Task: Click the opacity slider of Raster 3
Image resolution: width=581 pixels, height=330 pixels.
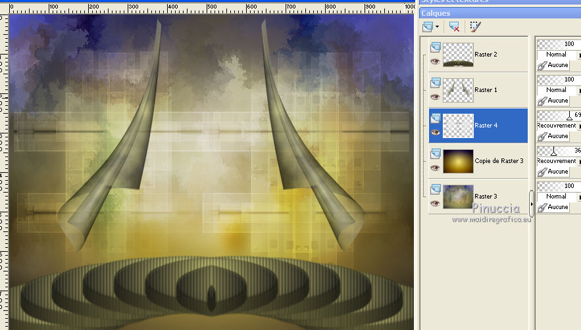Action: tap(559, 186)
